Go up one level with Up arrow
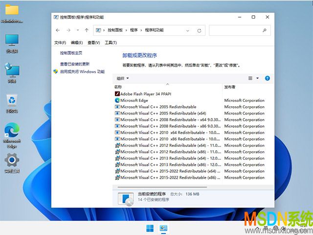The width and height of the screenshot is (313, 235). point(87,30)
